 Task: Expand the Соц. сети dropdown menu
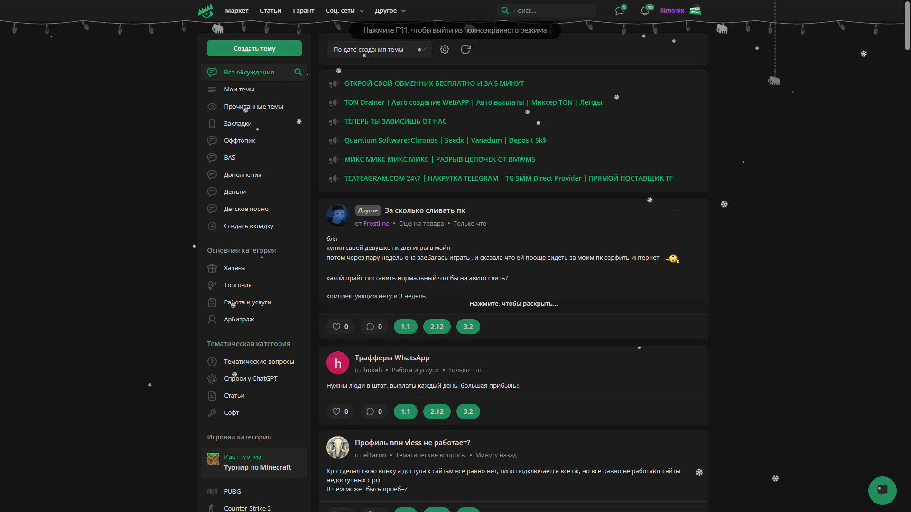pos(344,10)
